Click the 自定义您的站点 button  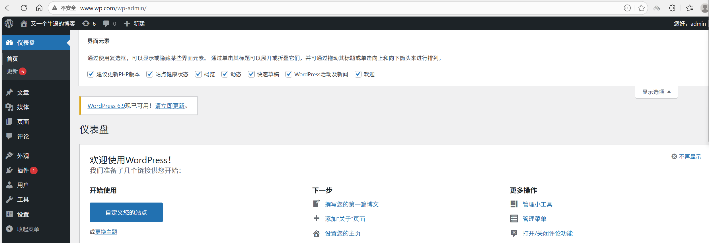(126, 212)
